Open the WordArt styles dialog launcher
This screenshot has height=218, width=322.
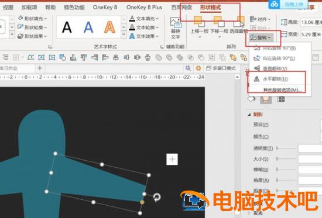click(x=162, y=47)
